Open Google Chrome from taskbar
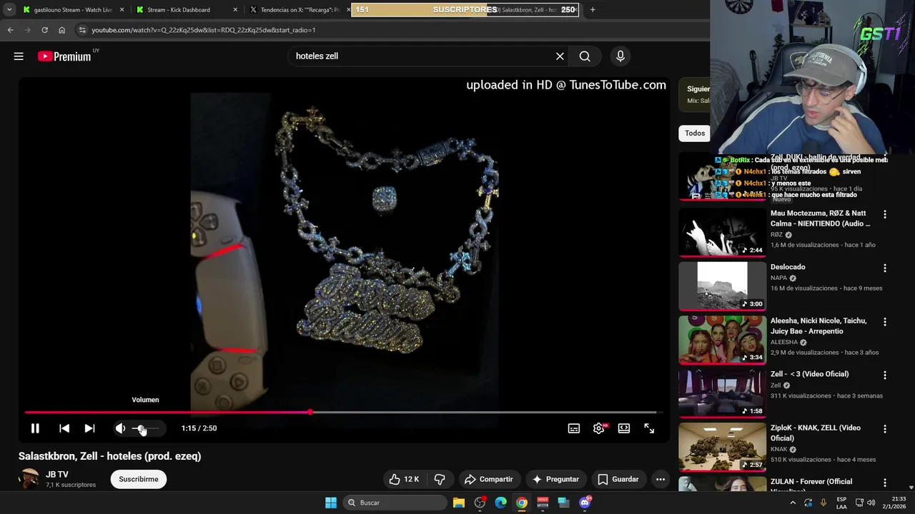The image size is (915, 514). tap(522, 503)
